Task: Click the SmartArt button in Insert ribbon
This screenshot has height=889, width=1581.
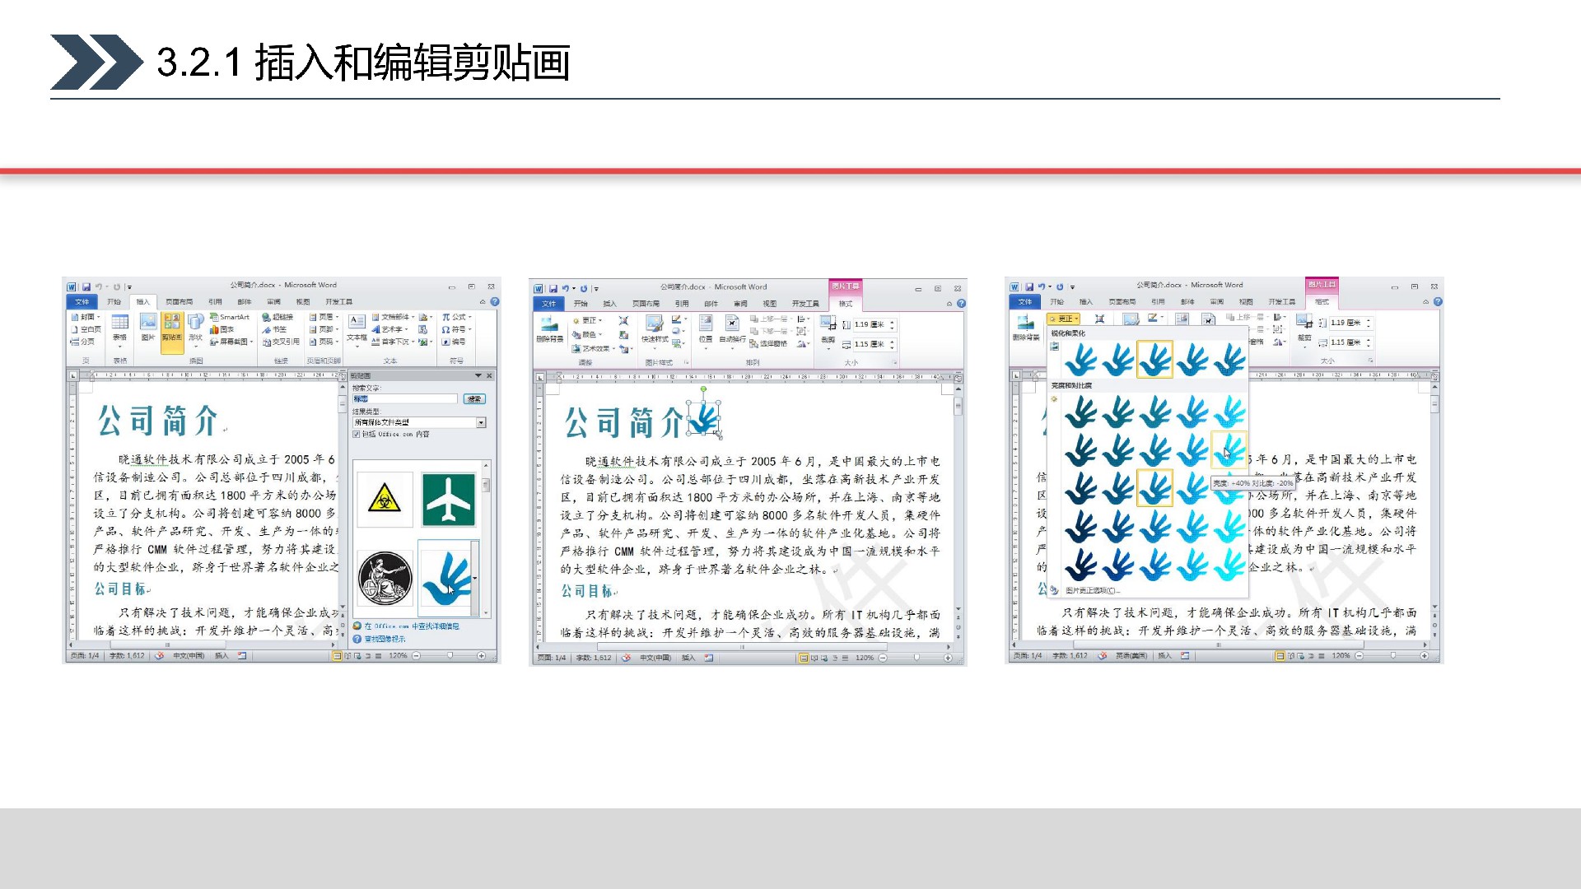Action: [x=230, y=317]
